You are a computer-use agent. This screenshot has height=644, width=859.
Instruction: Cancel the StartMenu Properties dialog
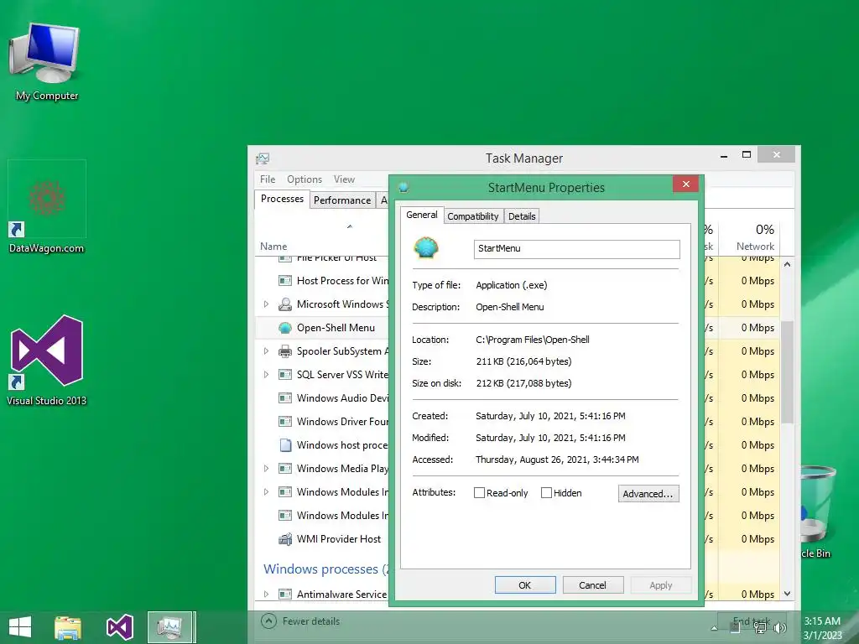click(593, 584)
